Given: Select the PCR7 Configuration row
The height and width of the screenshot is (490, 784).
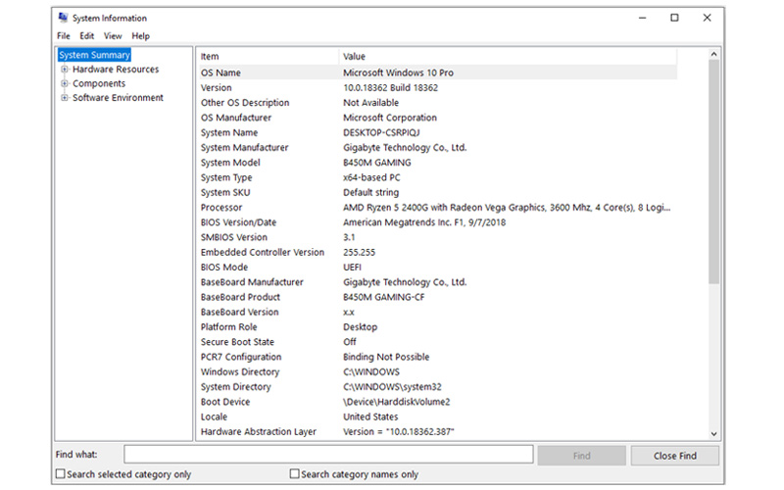Looking at the screenshot, I should click(x=438, y=357).
